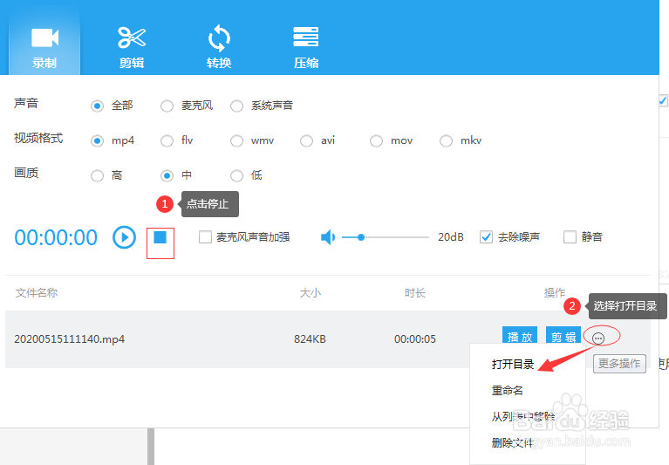The image size is (669, 465).
Task: Select file name 20200515111140.mp4
Action: click(70, 339)
